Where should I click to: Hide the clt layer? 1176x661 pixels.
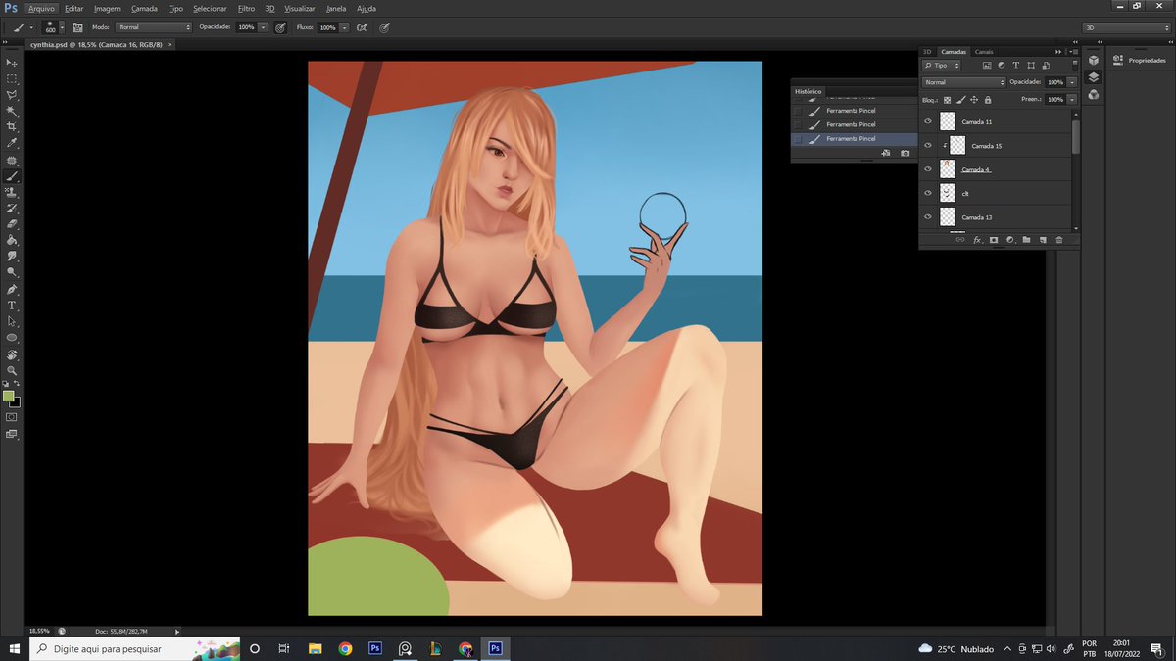[x=928, y=193]
